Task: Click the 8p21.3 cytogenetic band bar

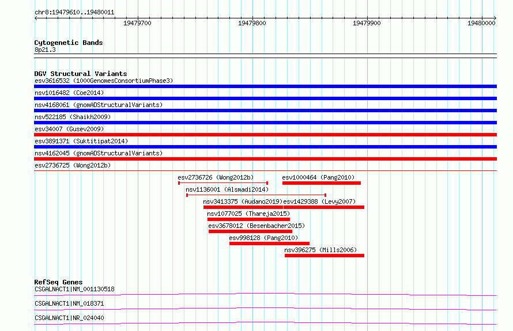Action: [265, 56]
